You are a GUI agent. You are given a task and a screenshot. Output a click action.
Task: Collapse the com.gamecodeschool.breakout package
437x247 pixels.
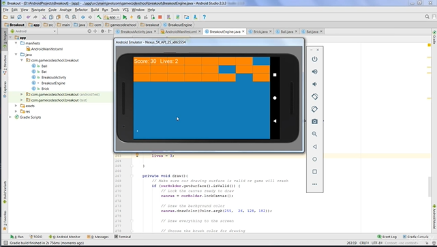pyautogui.click(x=21, y=60)
